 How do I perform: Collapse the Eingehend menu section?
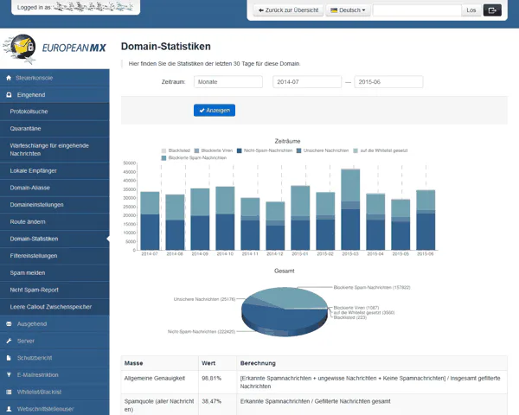point(54,95)
